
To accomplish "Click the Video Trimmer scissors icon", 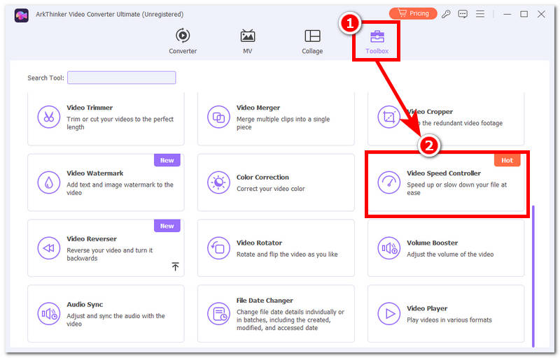I will point(48,117).
